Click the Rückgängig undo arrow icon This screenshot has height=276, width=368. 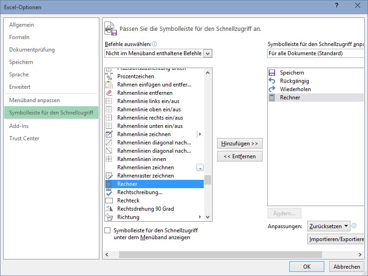(x=272, y=81)
